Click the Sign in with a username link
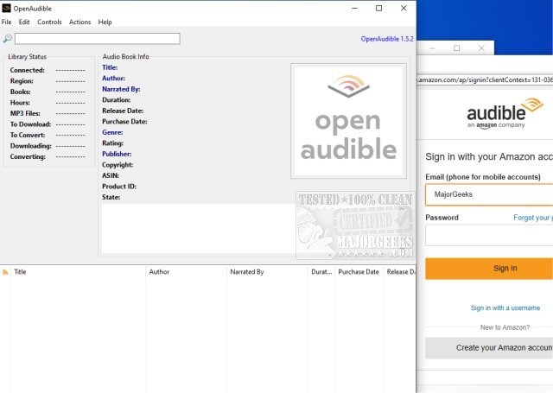 [505, 307]
